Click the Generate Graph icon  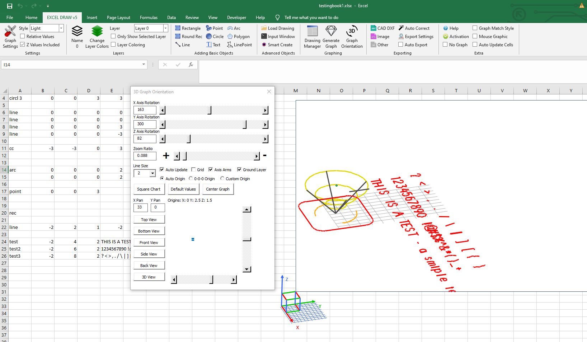[331, 36]
